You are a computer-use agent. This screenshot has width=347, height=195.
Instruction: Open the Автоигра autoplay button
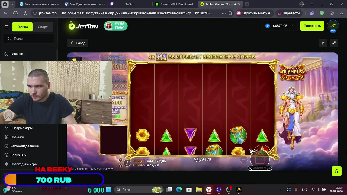click(260, 168)
